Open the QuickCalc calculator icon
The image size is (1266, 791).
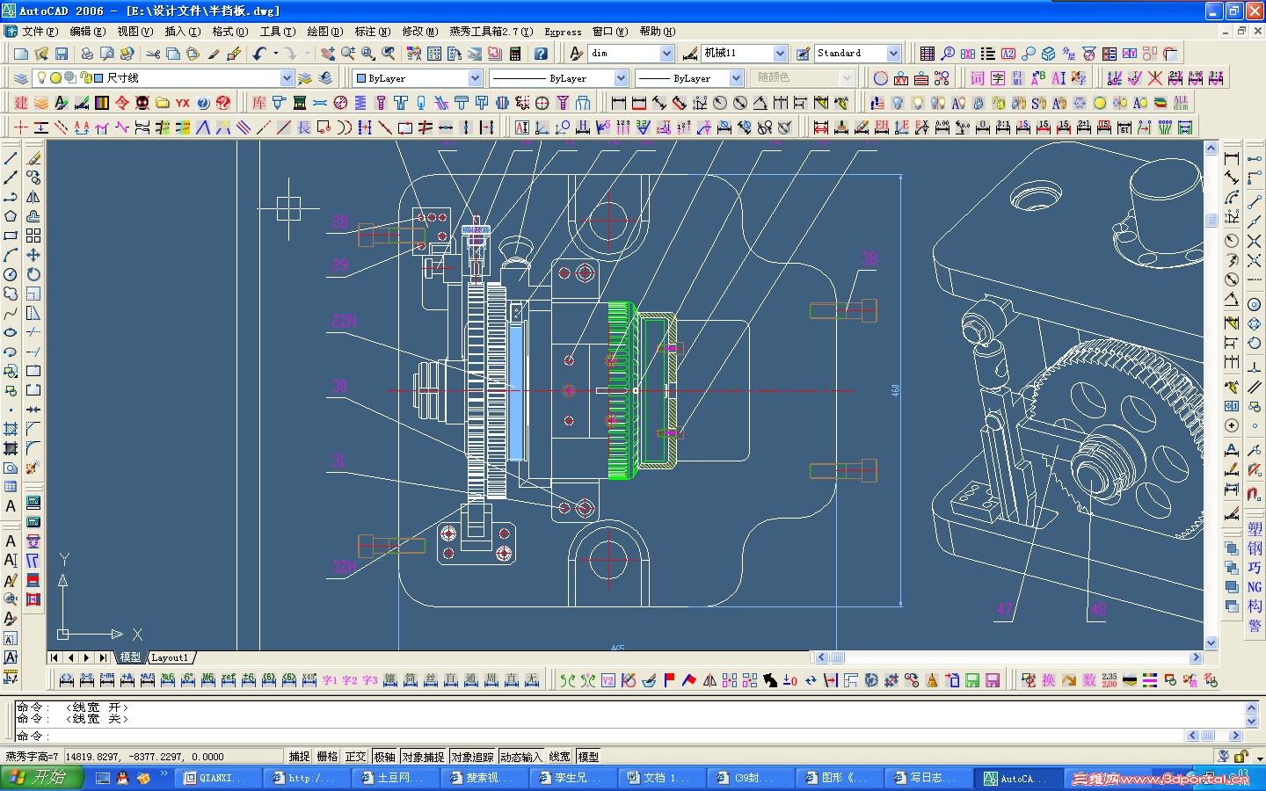click(x=515, y=54)
